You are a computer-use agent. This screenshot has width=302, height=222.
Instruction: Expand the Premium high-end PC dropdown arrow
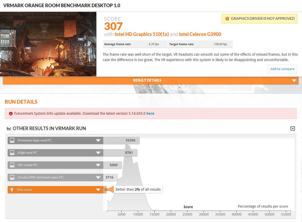pyautogui.click(x=98, y=140)
